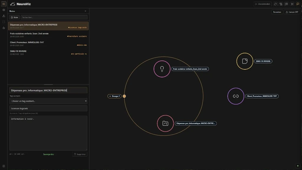Click the SIMU FX RIVIERE graph label
Image resolution: width=302 pixels, height=170 pixels.
(x=263, y=61)
